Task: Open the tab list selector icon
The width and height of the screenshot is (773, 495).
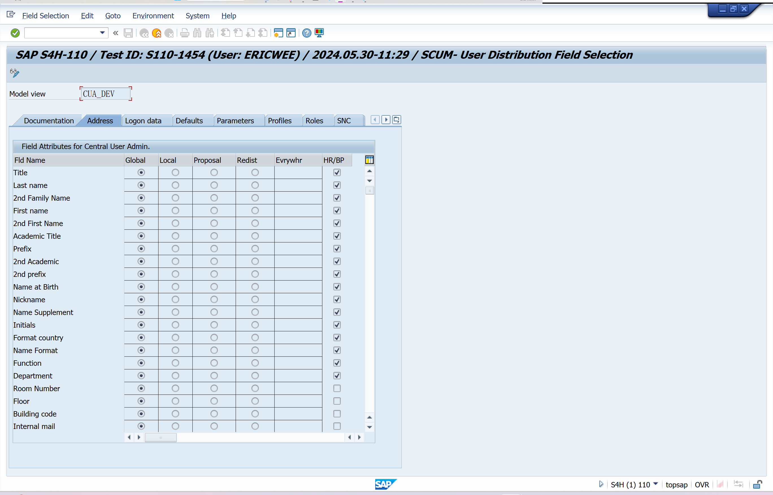Action: 396,120
